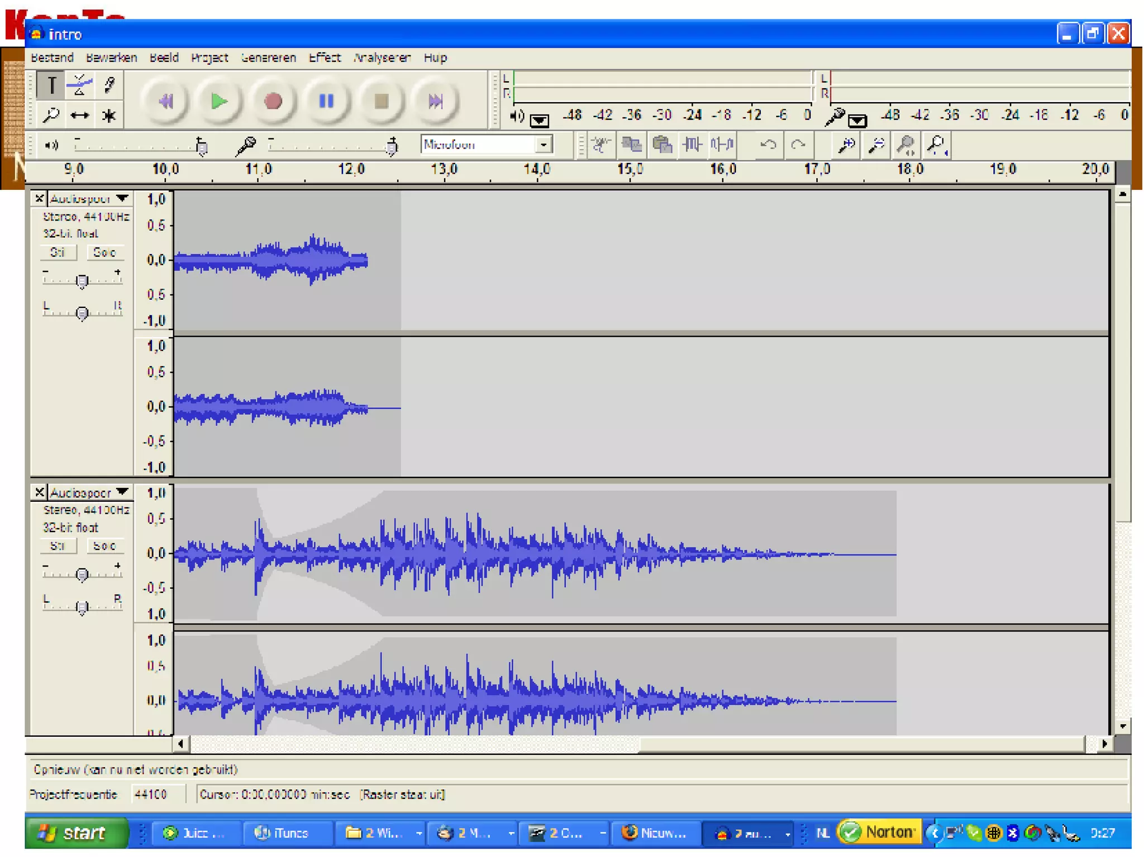Select the Draw pencil tool
This screenshot has width=1144, height=857.
click(x=108, y=85)
